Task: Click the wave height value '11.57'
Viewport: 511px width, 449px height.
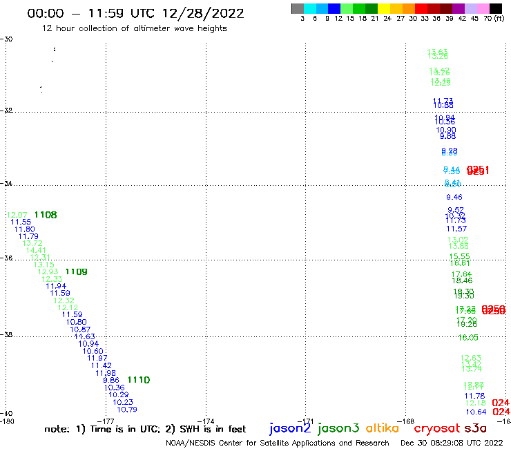Action: click(456, 229)
